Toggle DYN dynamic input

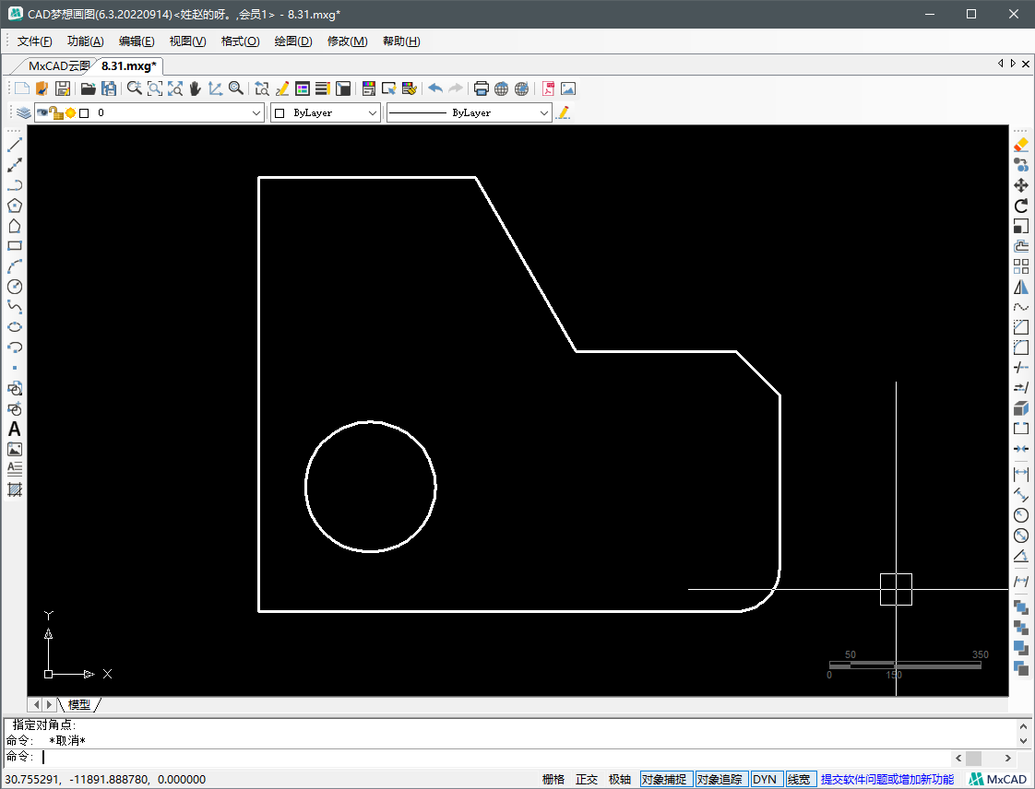[766, 779]
